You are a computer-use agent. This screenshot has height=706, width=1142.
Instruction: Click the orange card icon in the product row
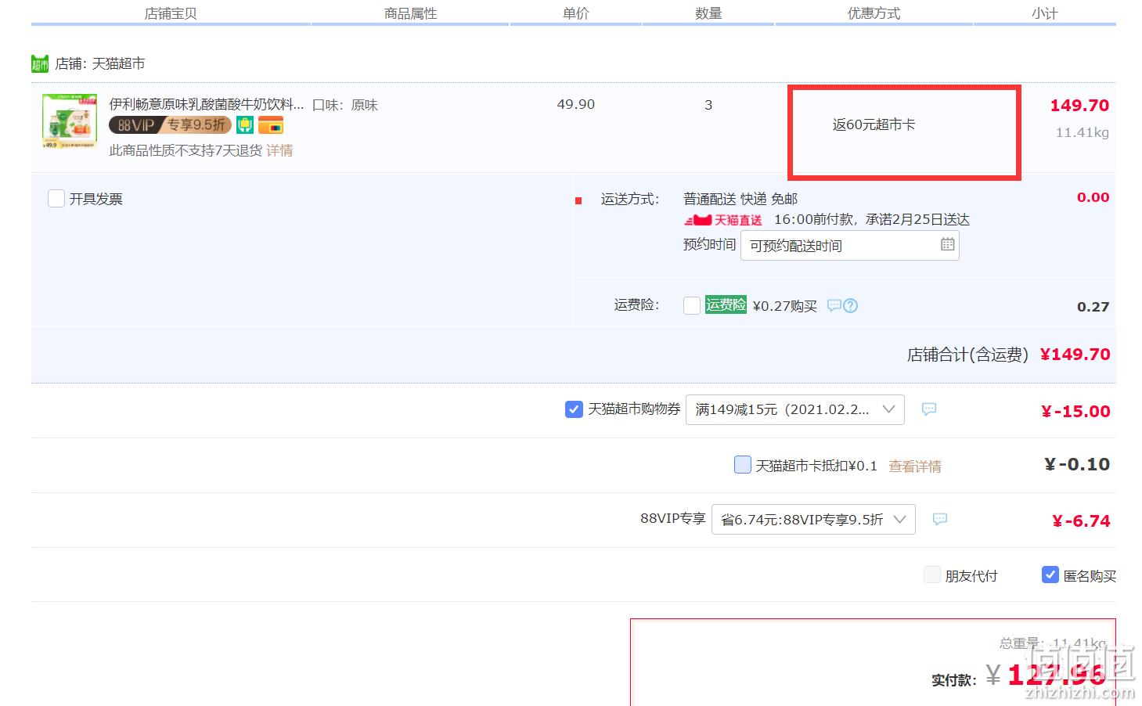pos(271,125)
